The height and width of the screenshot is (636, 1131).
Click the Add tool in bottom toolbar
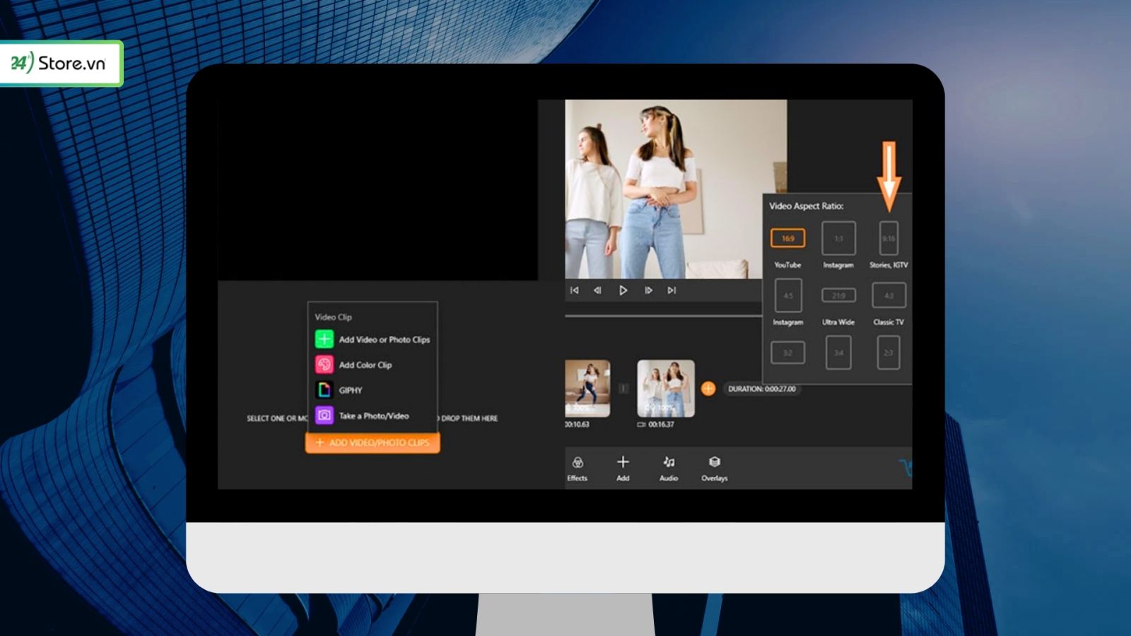tap(623, 469)
